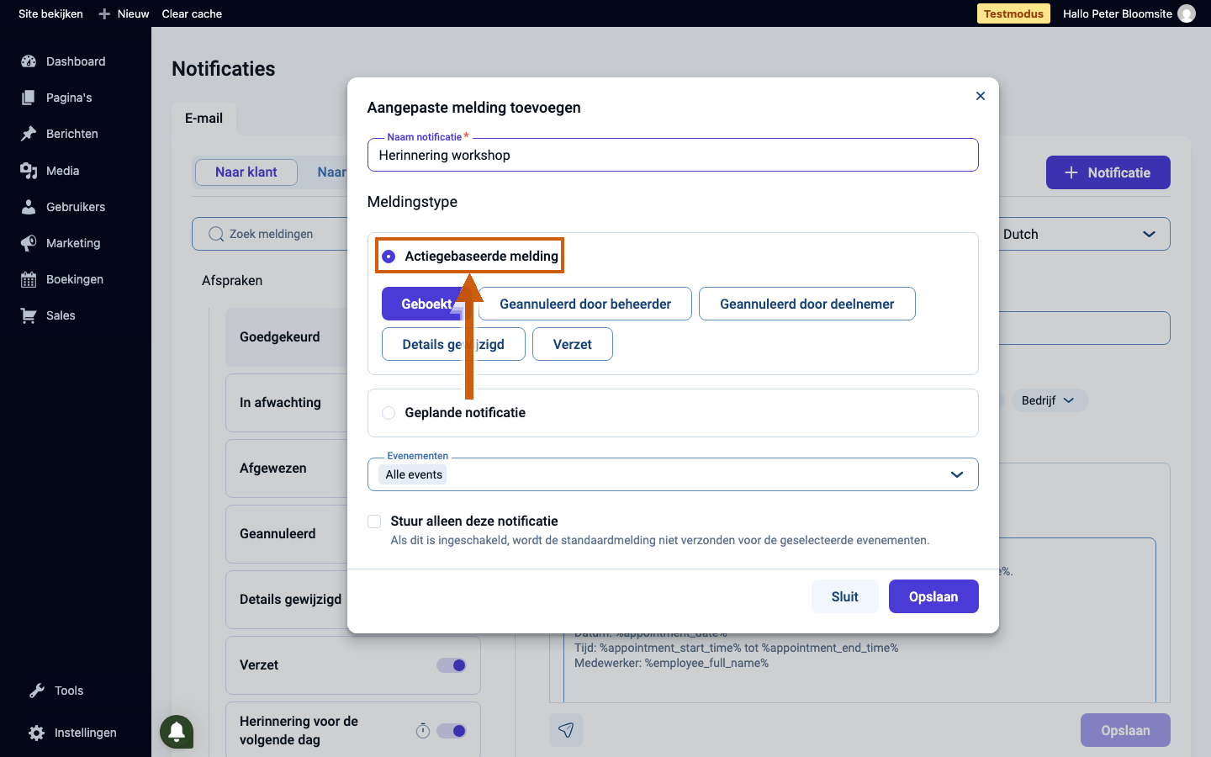The width and height of the screenshot is (1211, 757).
Task: Toggle the Verzet notification switch
Action: point(452,665)
